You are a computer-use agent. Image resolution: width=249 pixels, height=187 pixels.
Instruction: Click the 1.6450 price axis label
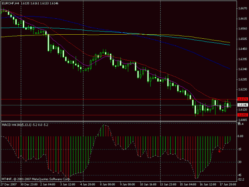(243, 49)
